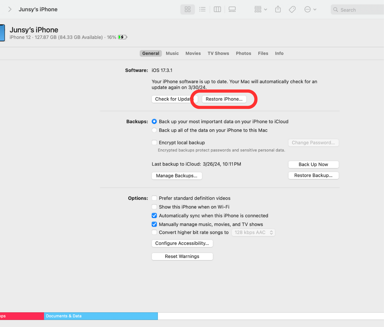
Task: Click the Documents & Data storage segment
Action: 101,316
